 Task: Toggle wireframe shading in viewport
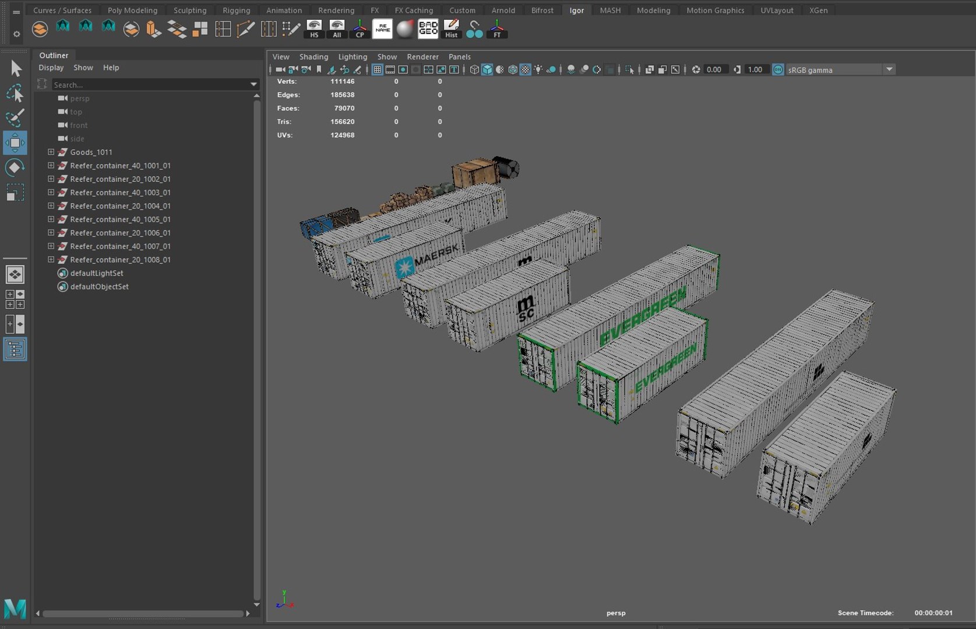pyautogui.click(x=474, y=70)
